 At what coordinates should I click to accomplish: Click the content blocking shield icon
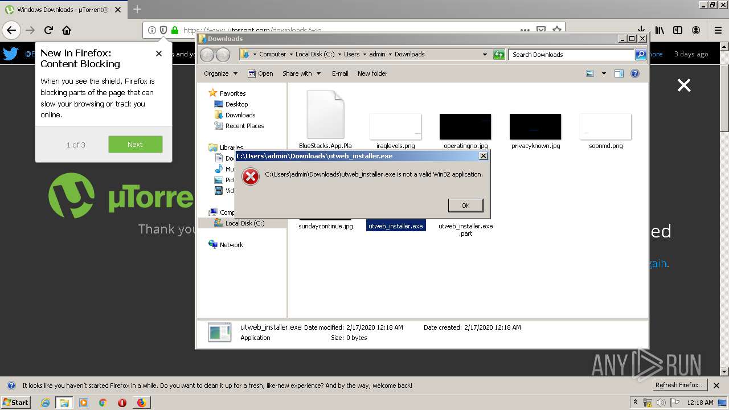coord(163,30)
